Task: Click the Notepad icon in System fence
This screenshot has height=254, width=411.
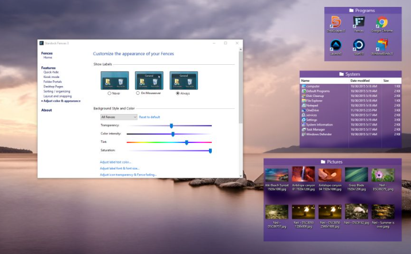Action: 304,105
